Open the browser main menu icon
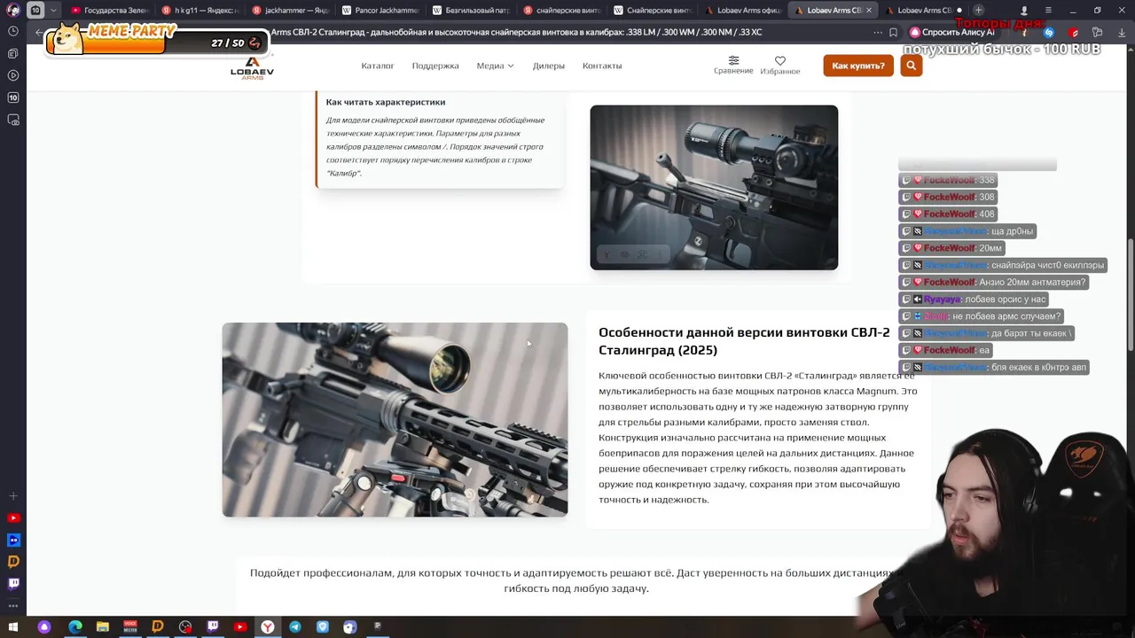The width and height of the screenshot is (1135, 638). coord(1048,10)
